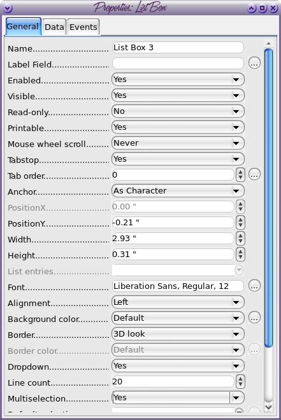Click the Width spinner arrows
This screenshot has width=281, height=420.
(240, 239)
